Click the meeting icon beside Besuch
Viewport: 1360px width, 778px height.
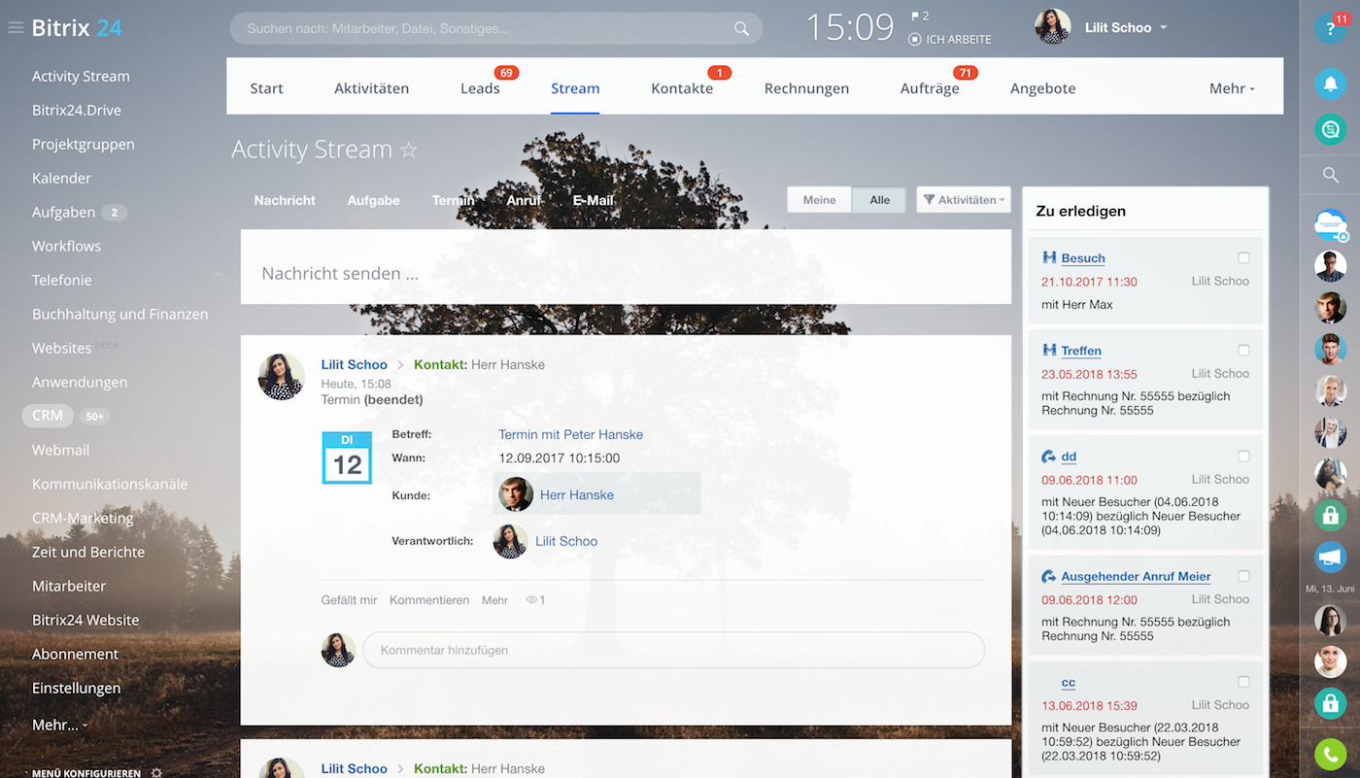pyautogui.click(x=1049, y=257)
